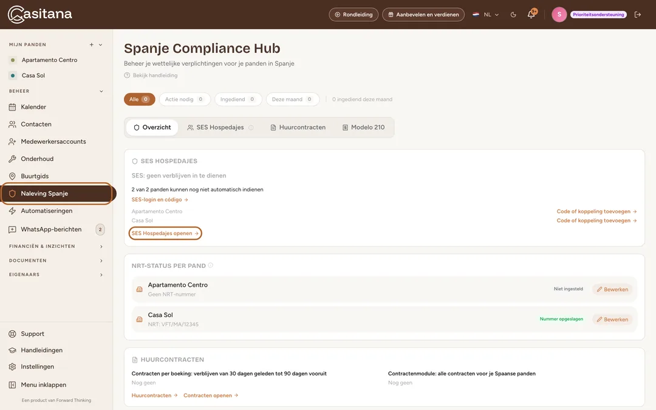Open the user avatar S

click(559, 15)
